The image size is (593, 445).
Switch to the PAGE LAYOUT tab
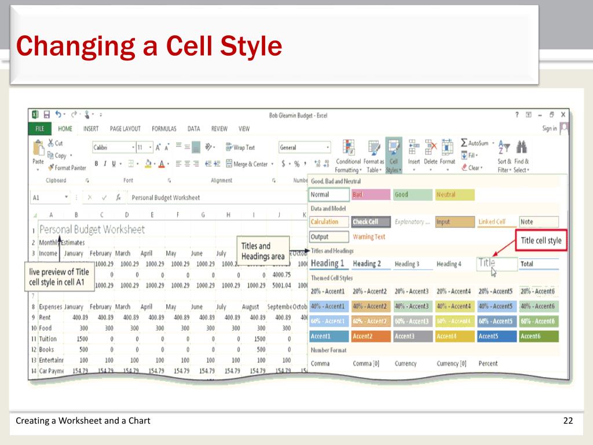coord(125,129)
